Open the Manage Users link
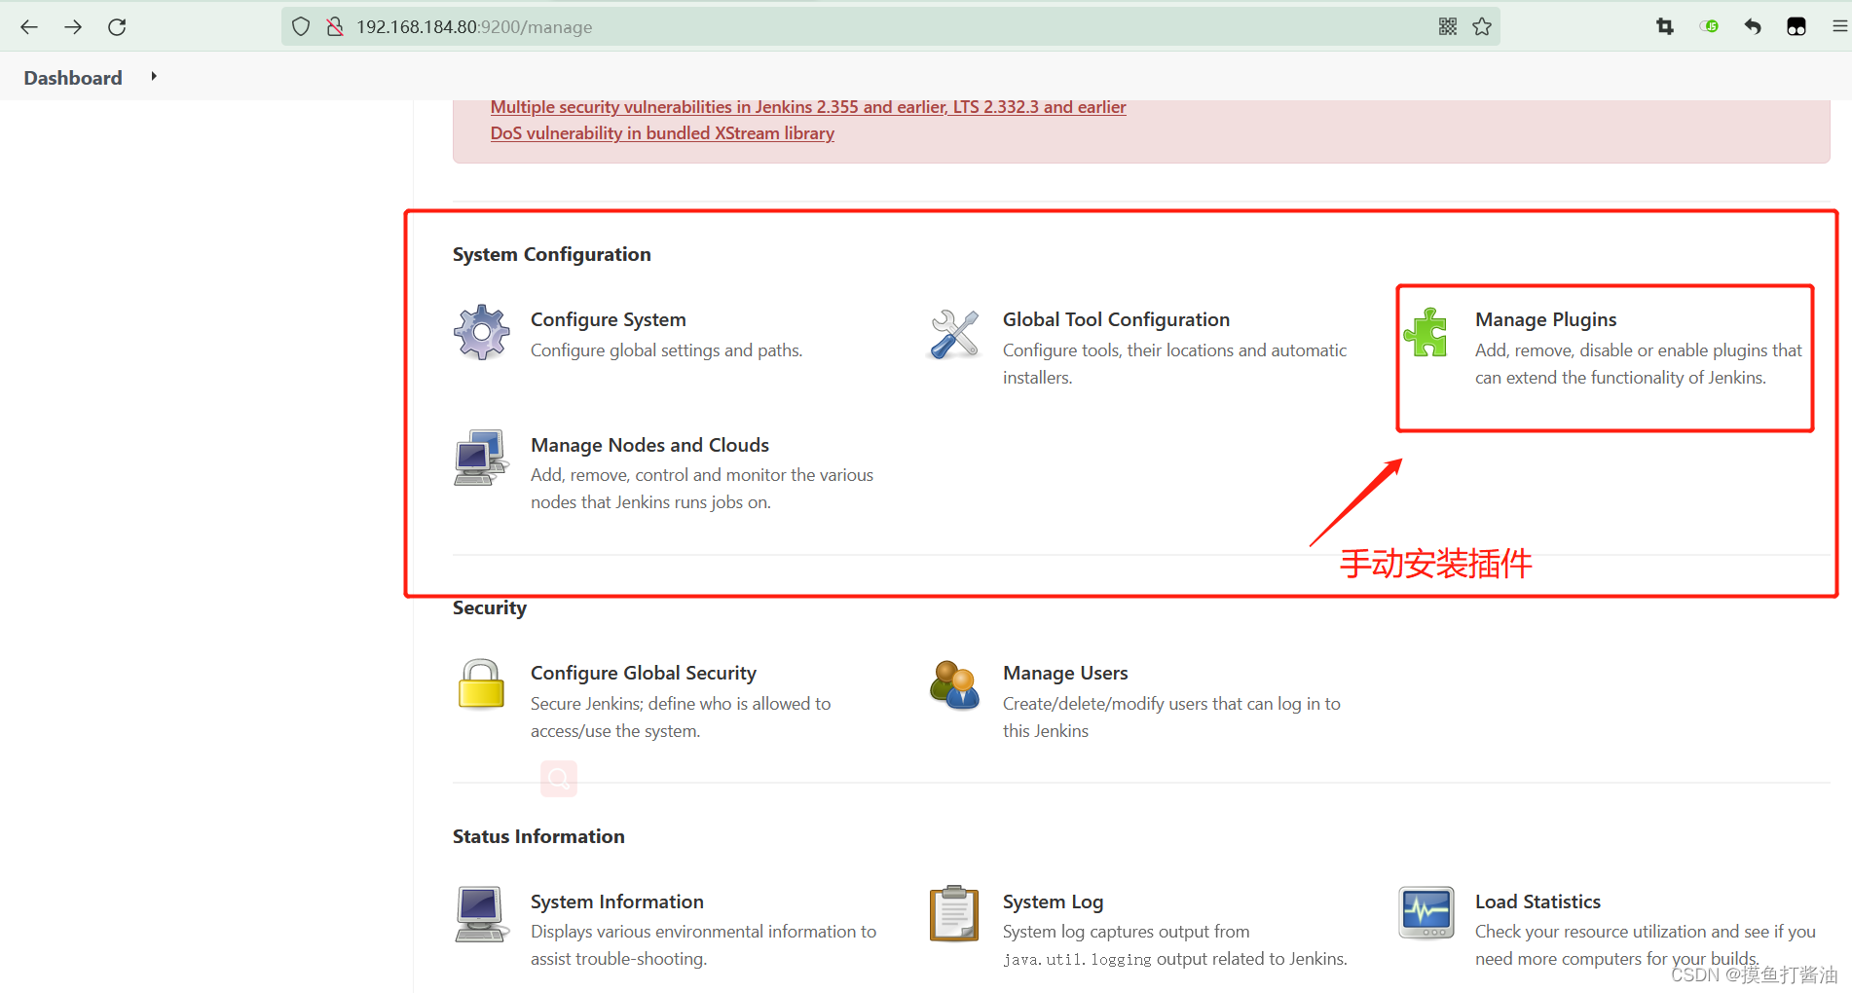Viewport: 1852px width, 993px height. [1065, 673]
